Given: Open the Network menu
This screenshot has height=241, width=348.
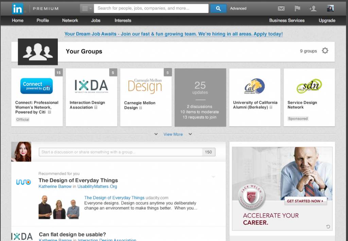Looking at the screenshot, I should coord(70,20).
